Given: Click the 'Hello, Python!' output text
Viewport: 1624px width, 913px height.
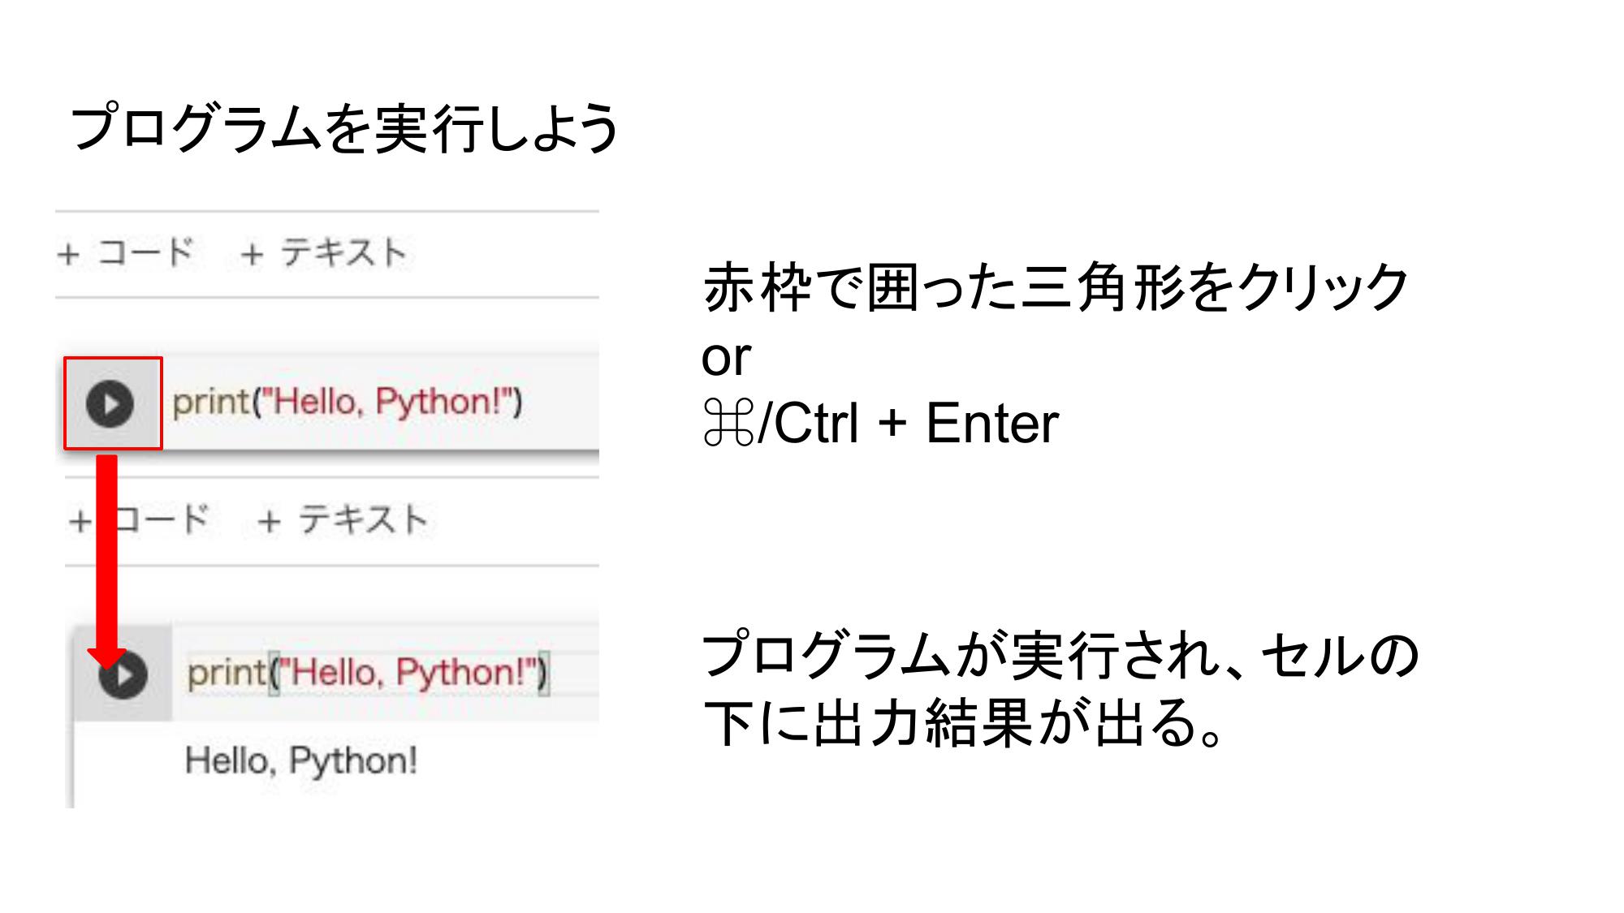Looking at the screenshot, I should pos(301,760).
